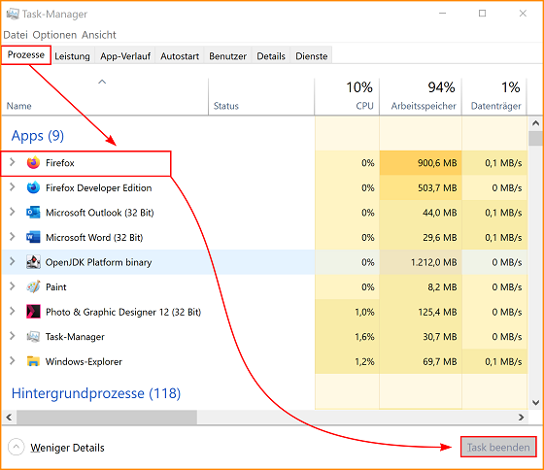
Task: Select the Microsoft Outlook 44,0 MB cell
Action: (x=421, y=213)
